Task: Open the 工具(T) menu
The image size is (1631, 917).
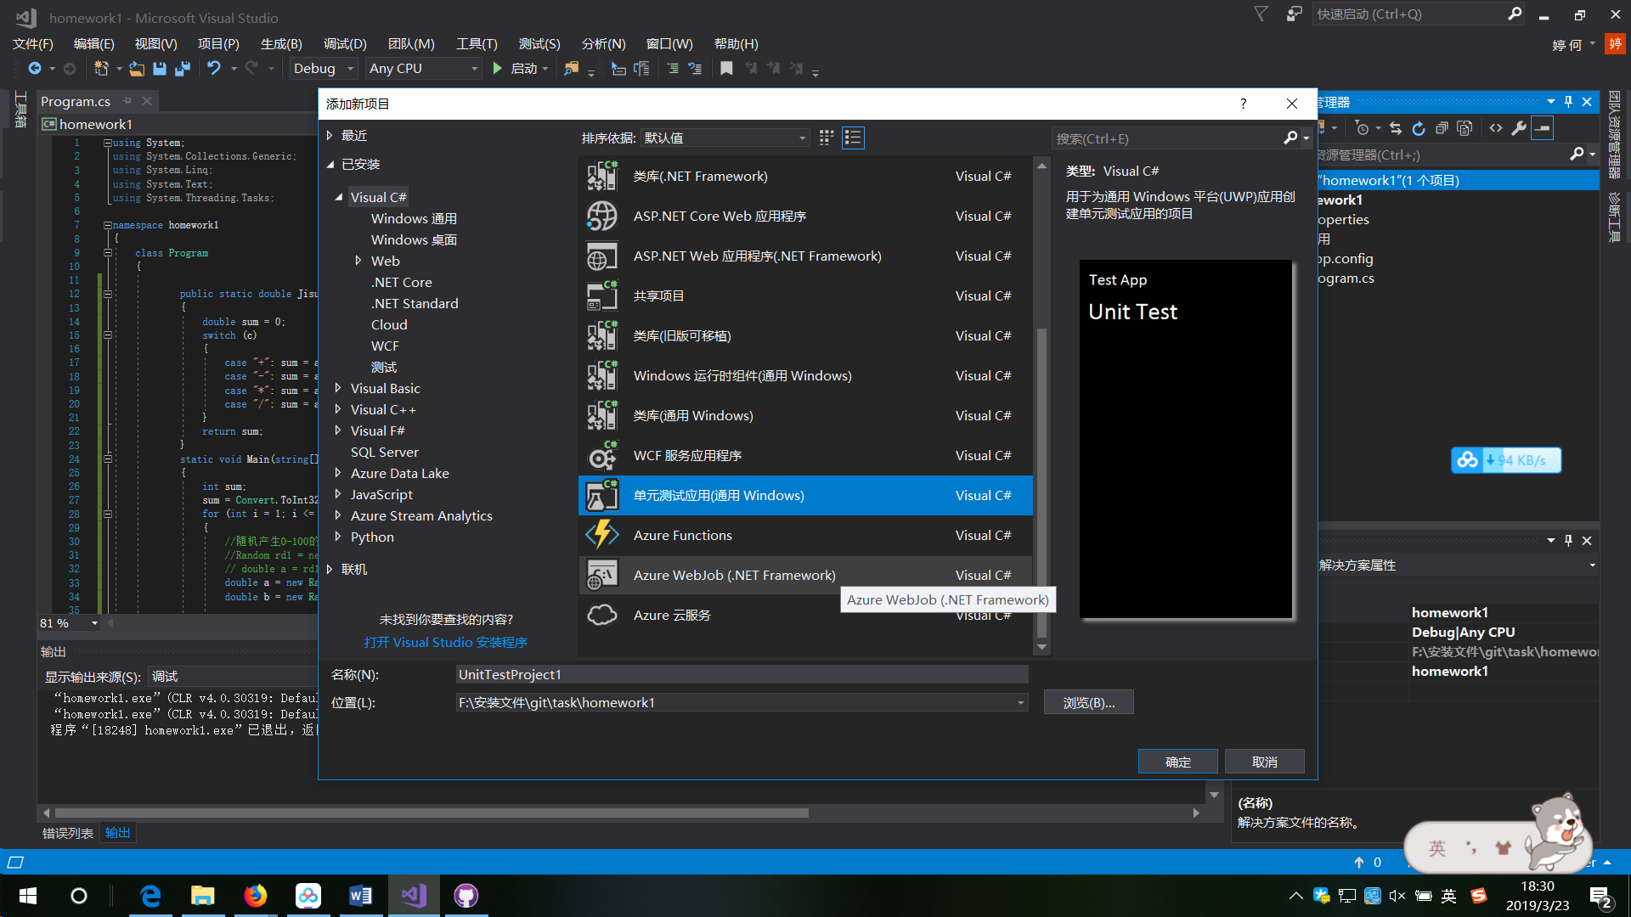Action: pos(476,43)
